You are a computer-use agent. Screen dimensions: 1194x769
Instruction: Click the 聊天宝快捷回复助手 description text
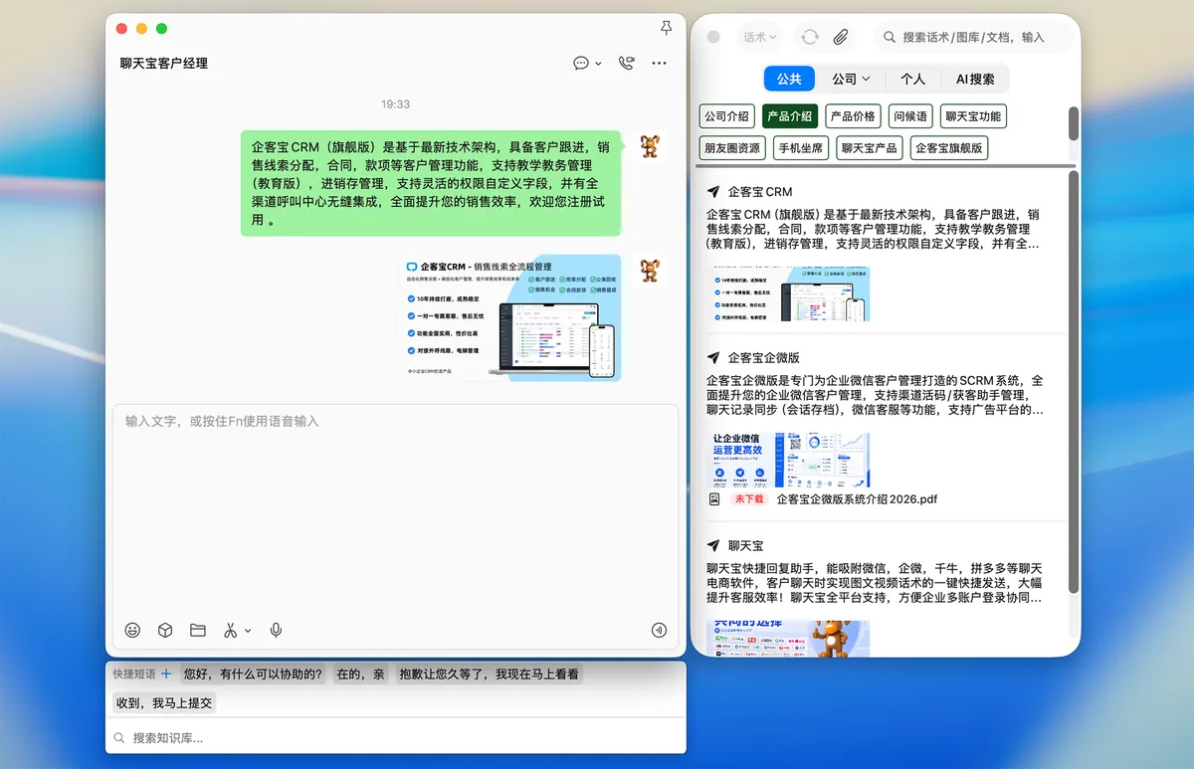[x=876, y=583]
